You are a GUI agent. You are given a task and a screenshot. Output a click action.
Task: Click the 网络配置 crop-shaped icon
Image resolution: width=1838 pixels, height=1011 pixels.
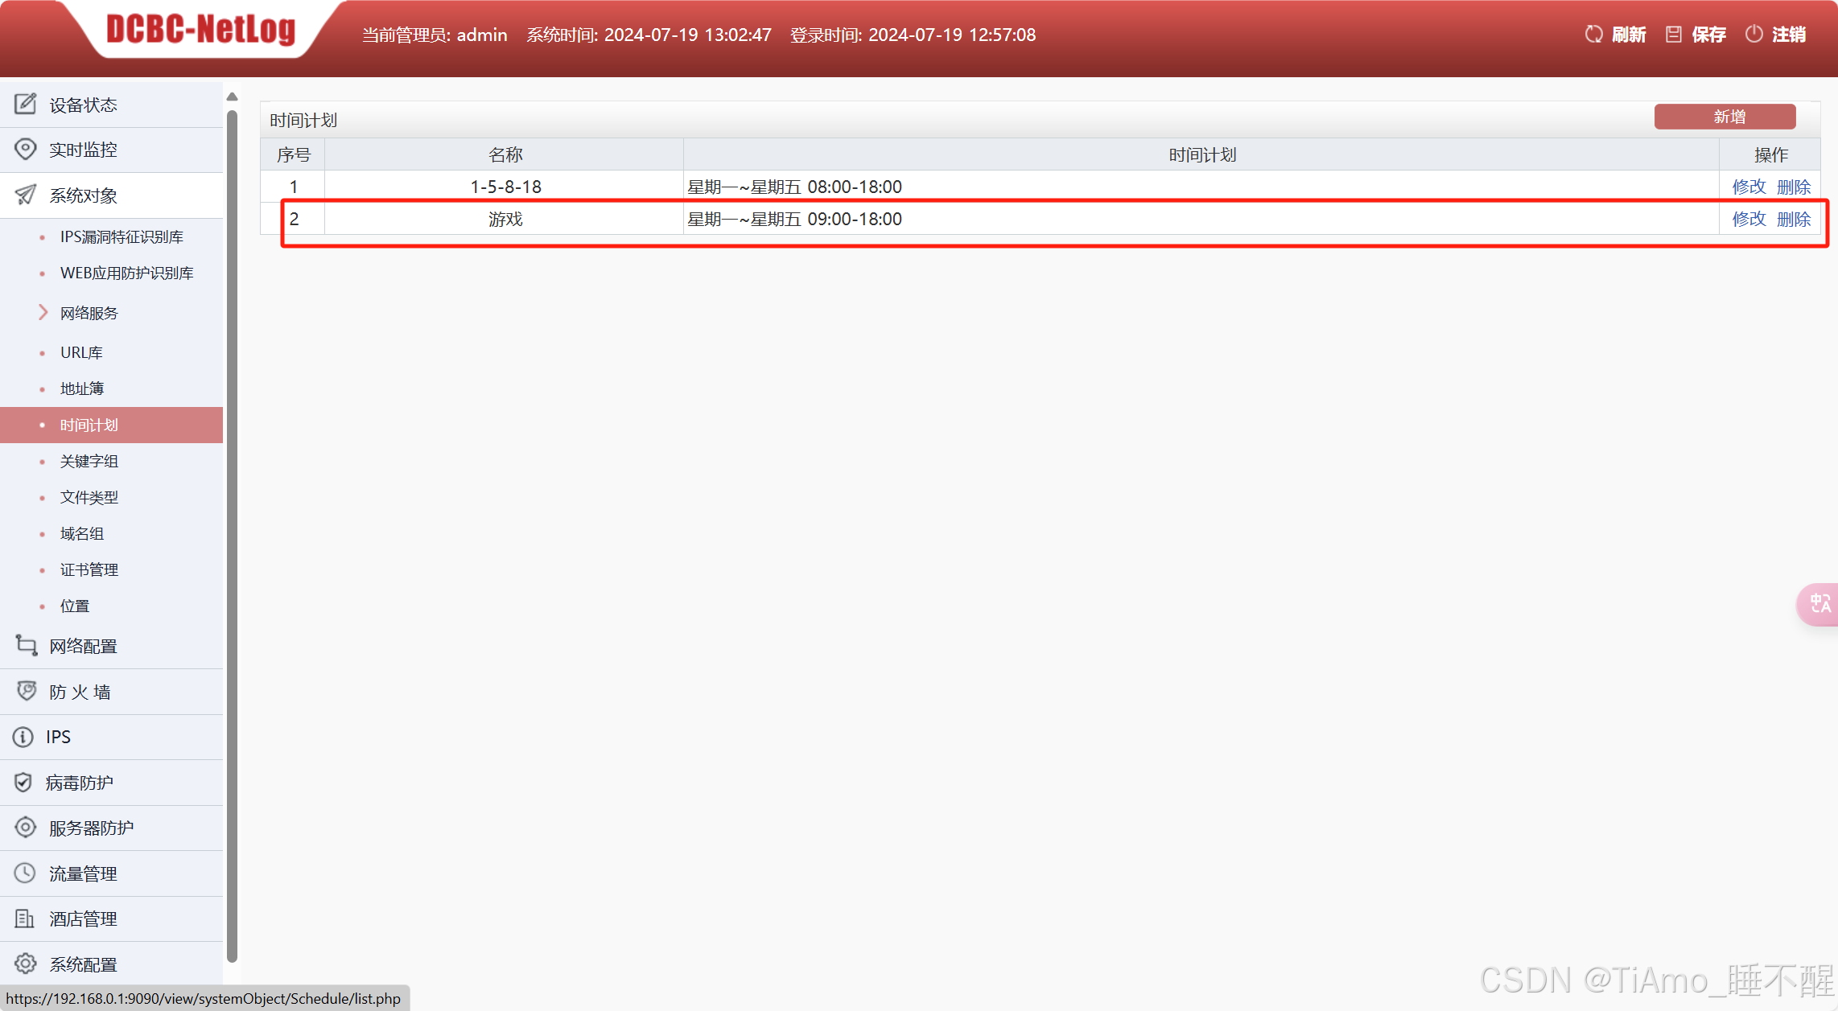click(x=26, y=645)
